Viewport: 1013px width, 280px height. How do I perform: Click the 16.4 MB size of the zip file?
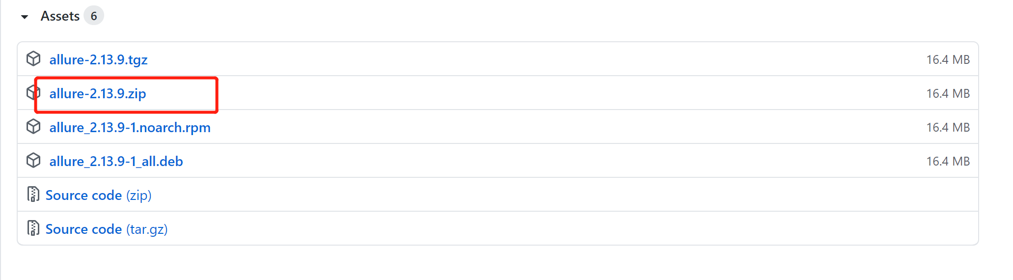[948, 93]
